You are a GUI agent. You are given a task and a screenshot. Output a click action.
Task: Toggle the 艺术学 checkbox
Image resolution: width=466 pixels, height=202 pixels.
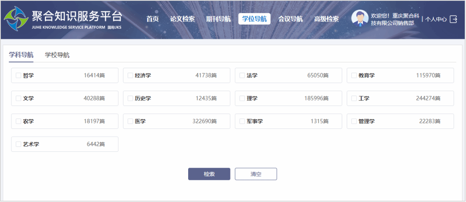point(18,144)
